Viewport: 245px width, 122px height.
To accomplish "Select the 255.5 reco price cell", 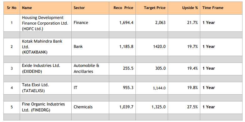I will point(122,68).
